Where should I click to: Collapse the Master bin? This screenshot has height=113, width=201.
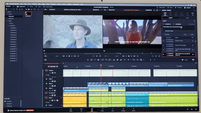click(x=6, y=12)
